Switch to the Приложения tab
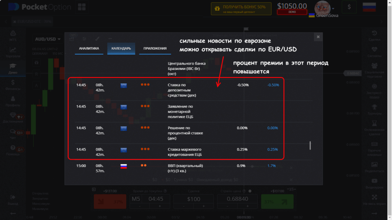 tap(155, 49)
